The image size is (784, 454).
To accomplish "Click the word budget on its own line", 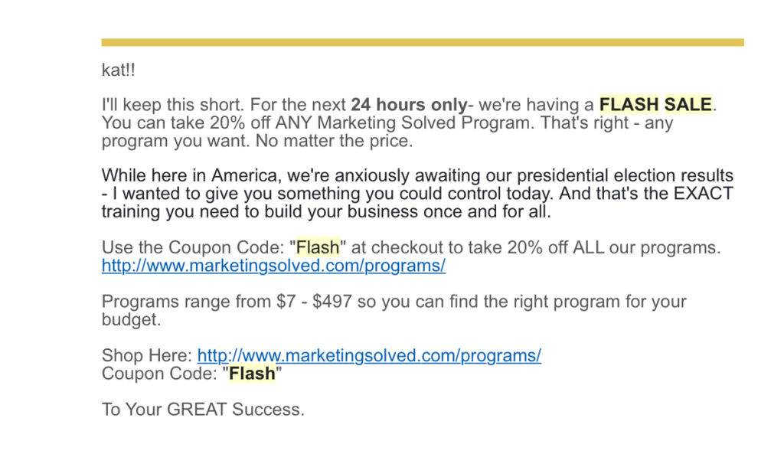I will tap(131, 319).
